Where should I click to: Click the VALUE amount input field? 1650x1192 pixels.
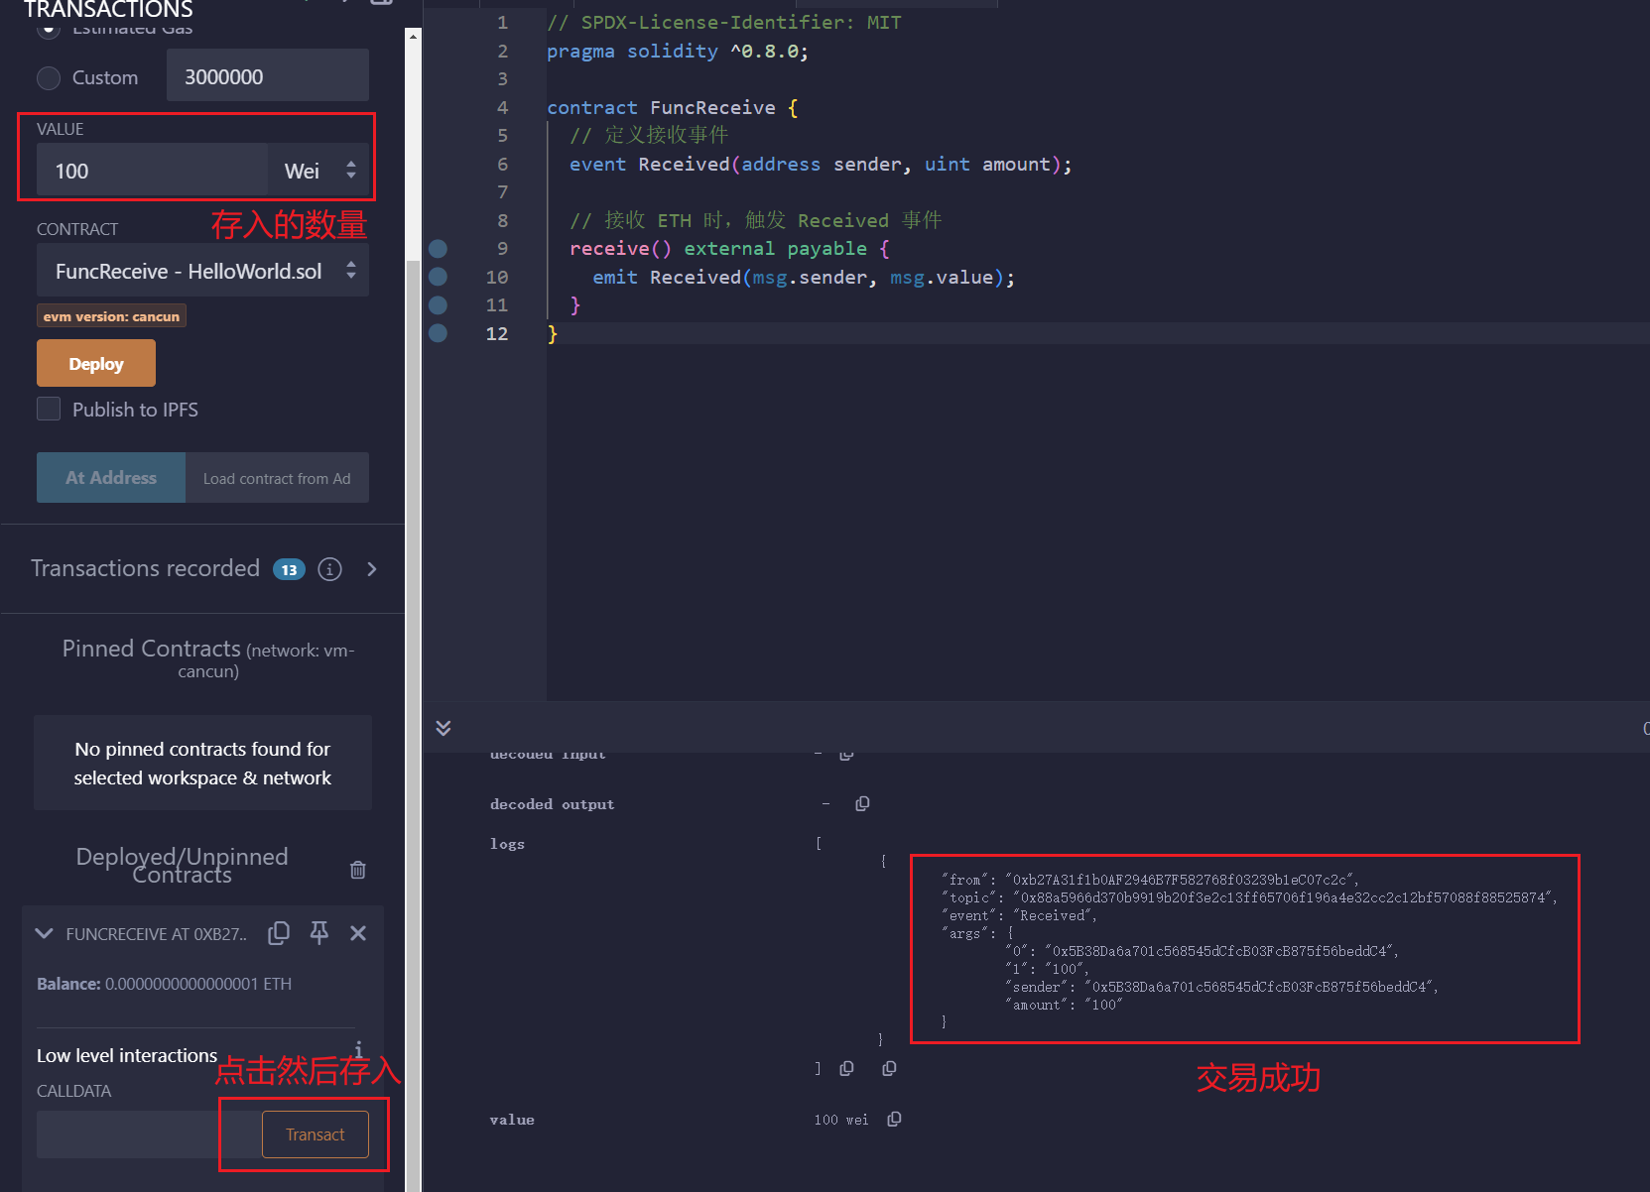(x=151, y=171)
